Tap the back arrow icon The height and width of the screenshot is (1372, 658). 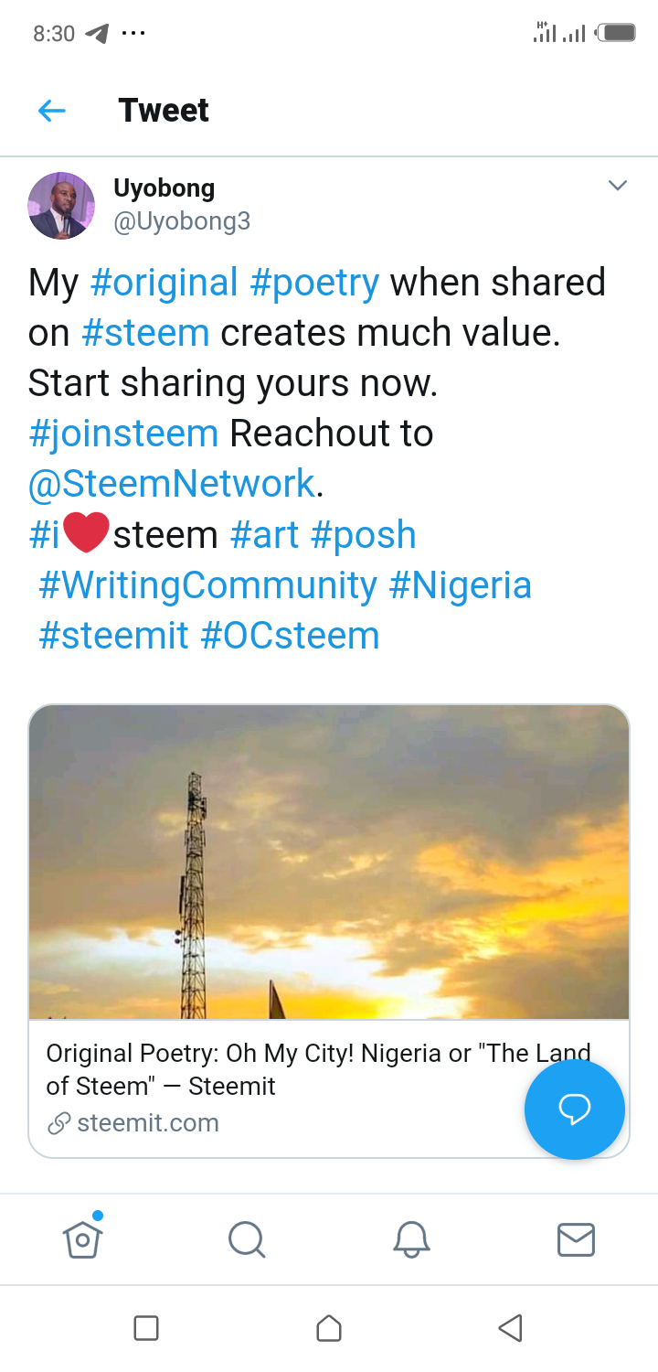pyautogui.click(x=52, y=111)
